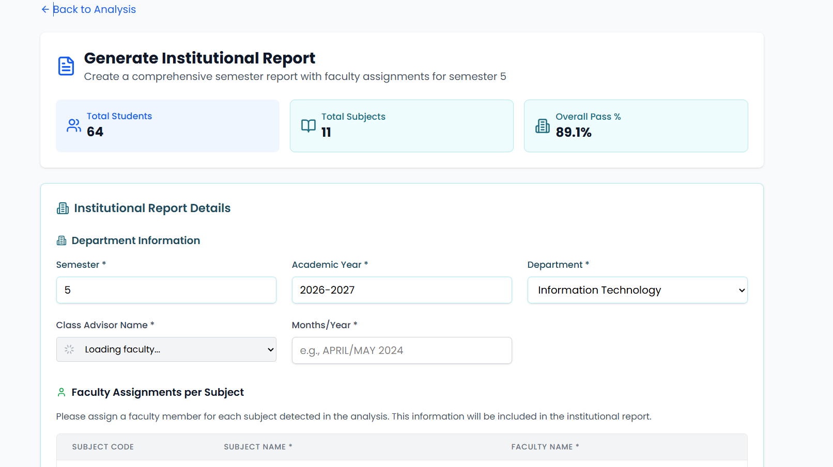The height and width of the screenshot is (467, 833).
Task: Click the building icon next to Department Information
Action: (61, 240)
